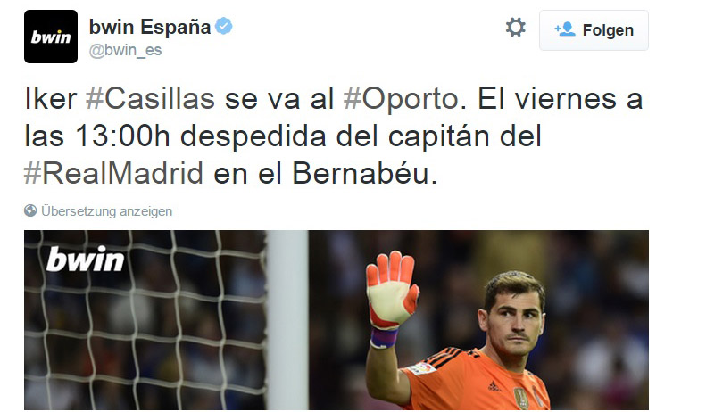Open the #Casillas hashtag
The height and width of the screenshot is (412, 706).
[x=150, y=99]
